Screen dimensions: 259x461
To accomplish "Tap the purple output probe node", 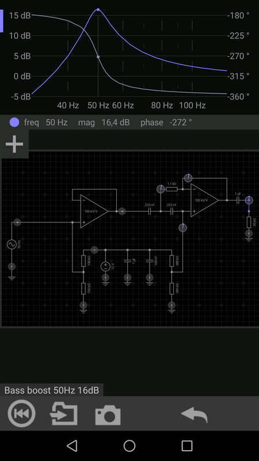I will tap(249, 200).
